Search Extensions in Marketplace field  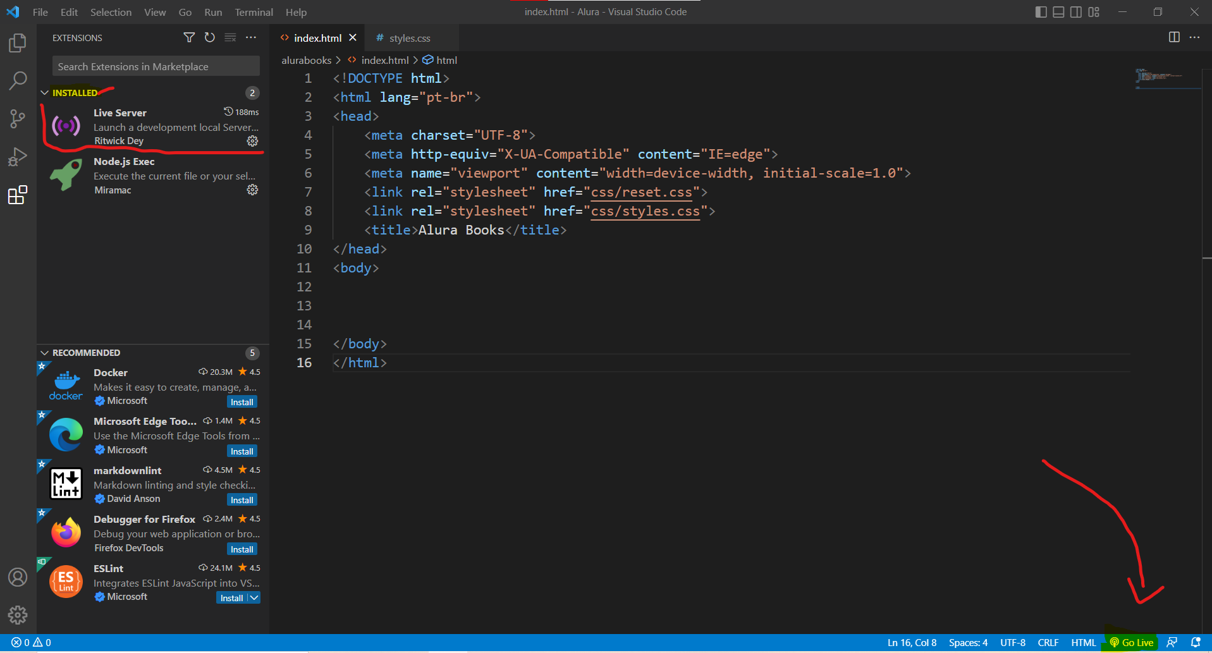tap(156, 66)
